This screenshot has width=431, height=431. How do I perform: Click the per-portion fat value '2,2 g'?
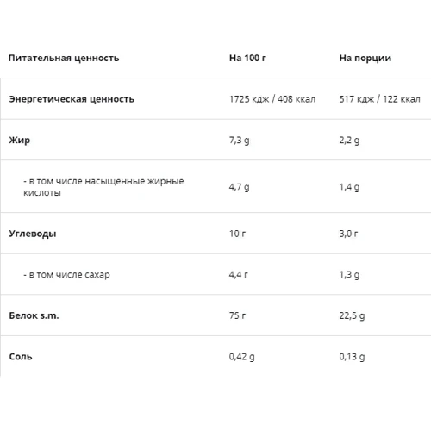point(349,141)
